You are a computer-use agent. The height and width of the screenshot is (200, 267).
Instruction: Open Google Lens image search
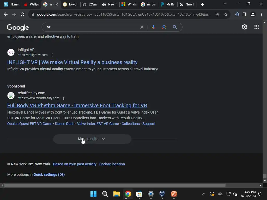164,27
